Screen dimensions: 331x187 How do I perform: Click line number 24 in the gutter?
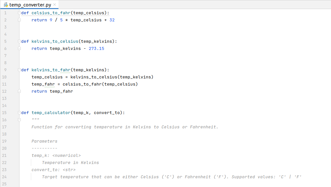pyautogui.click(x=4, y=177)
